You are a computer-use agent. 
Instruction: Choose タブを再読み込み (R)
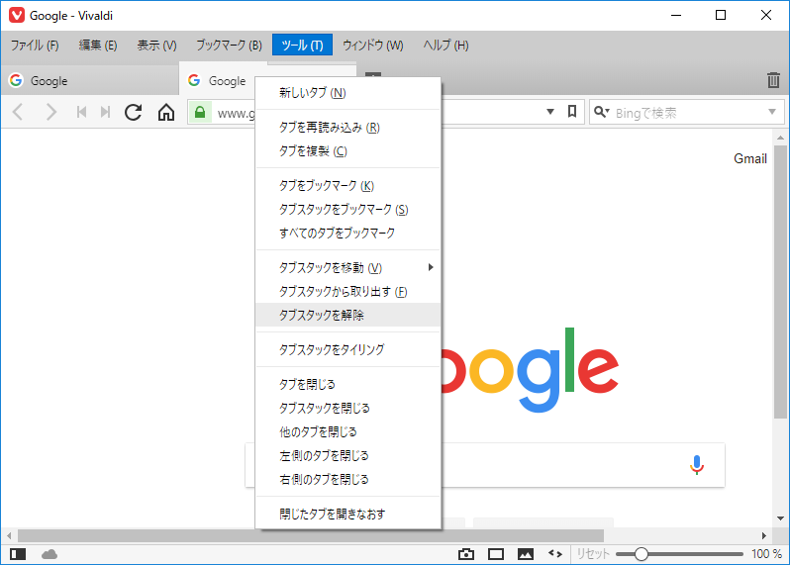point(348,128)
